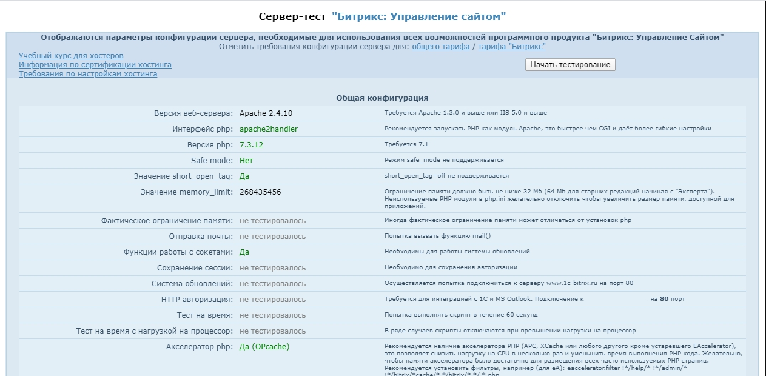Open "Информация по сертификации хостинга" link

coord(95,65)
